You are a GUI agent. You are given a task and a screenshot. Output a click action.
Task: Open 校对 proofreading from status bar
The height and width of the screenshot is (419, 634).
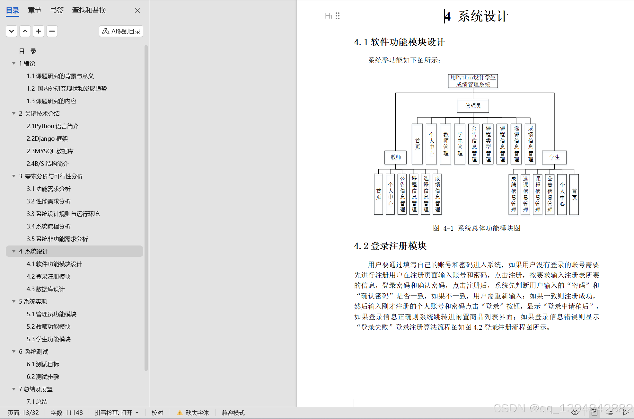(157, 413)
